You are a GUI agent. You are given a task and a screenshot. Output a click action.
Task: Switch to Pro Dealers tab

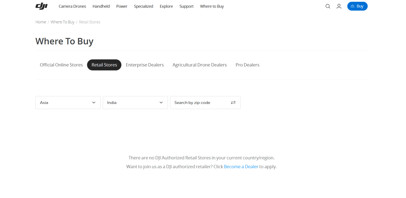[247, 65]
